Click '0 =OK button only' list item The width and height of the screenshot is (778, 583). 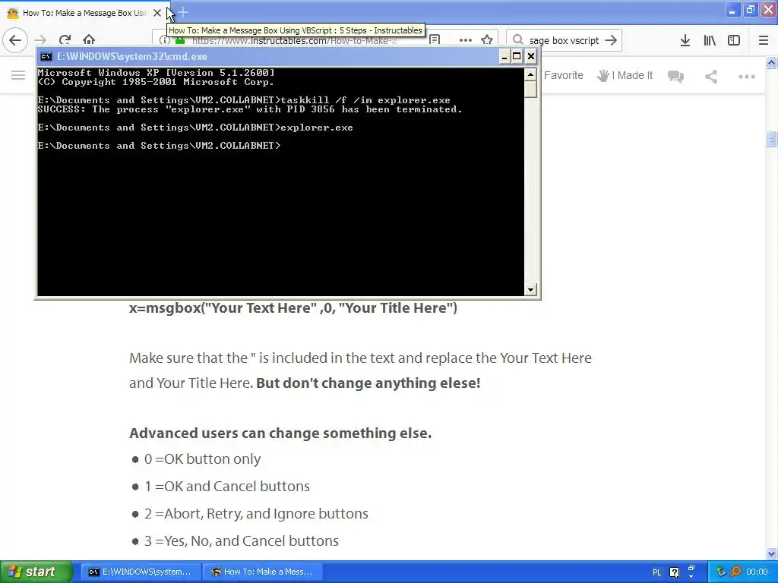click(x=202, y=459)
